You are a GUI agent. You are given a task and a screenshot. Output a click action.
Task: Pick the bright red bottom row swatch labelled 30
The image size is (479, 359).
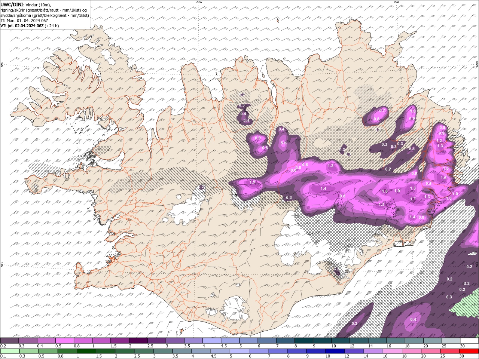(x=469, y=351)
